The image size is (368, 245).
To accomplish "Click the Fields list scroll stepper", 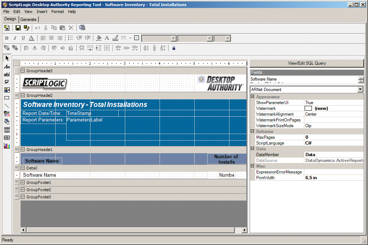I will (361, 80).
